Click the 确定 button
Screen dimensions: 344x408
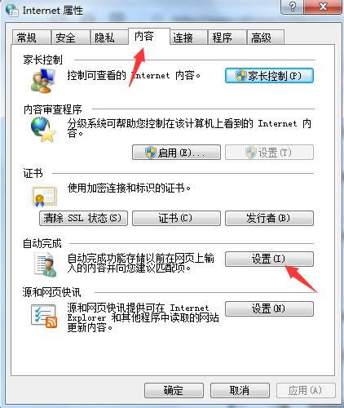[174, 391]
